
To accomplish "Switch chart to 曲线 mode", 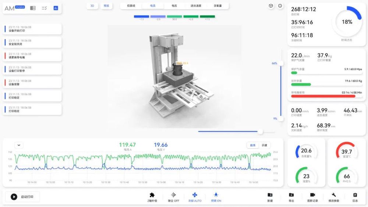I will (x=253, y=145).
